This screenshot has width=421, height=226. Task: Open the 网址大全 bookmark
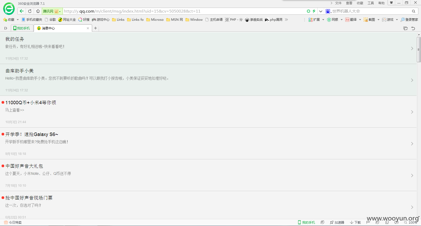(x=67, y=20)
